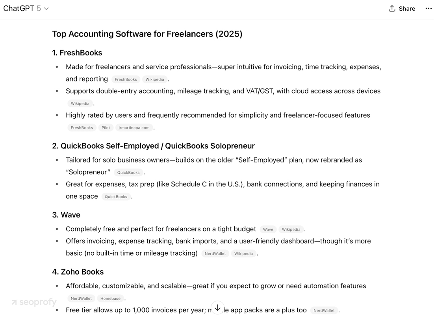Open NerdWallet citation after mileage tracking
This screenshot has height=319, width=434.
click(x=215, y=254)
